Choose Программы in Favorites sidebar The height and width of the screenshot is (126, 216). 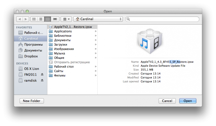pyautogui.click(x=33, y=45)
